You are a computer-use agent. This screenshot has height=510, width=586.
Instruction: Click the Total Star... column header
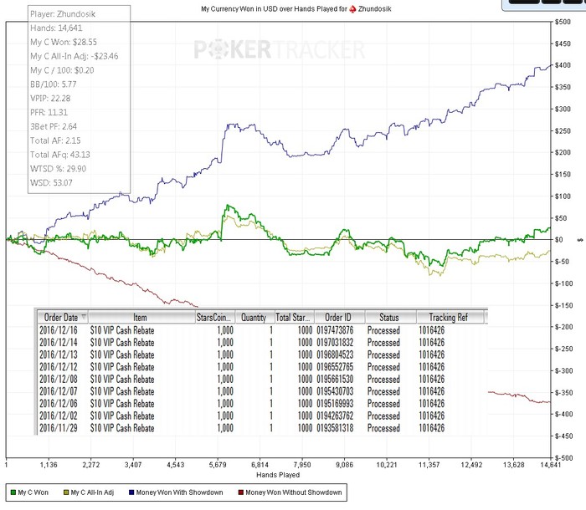tap(295, 318)
